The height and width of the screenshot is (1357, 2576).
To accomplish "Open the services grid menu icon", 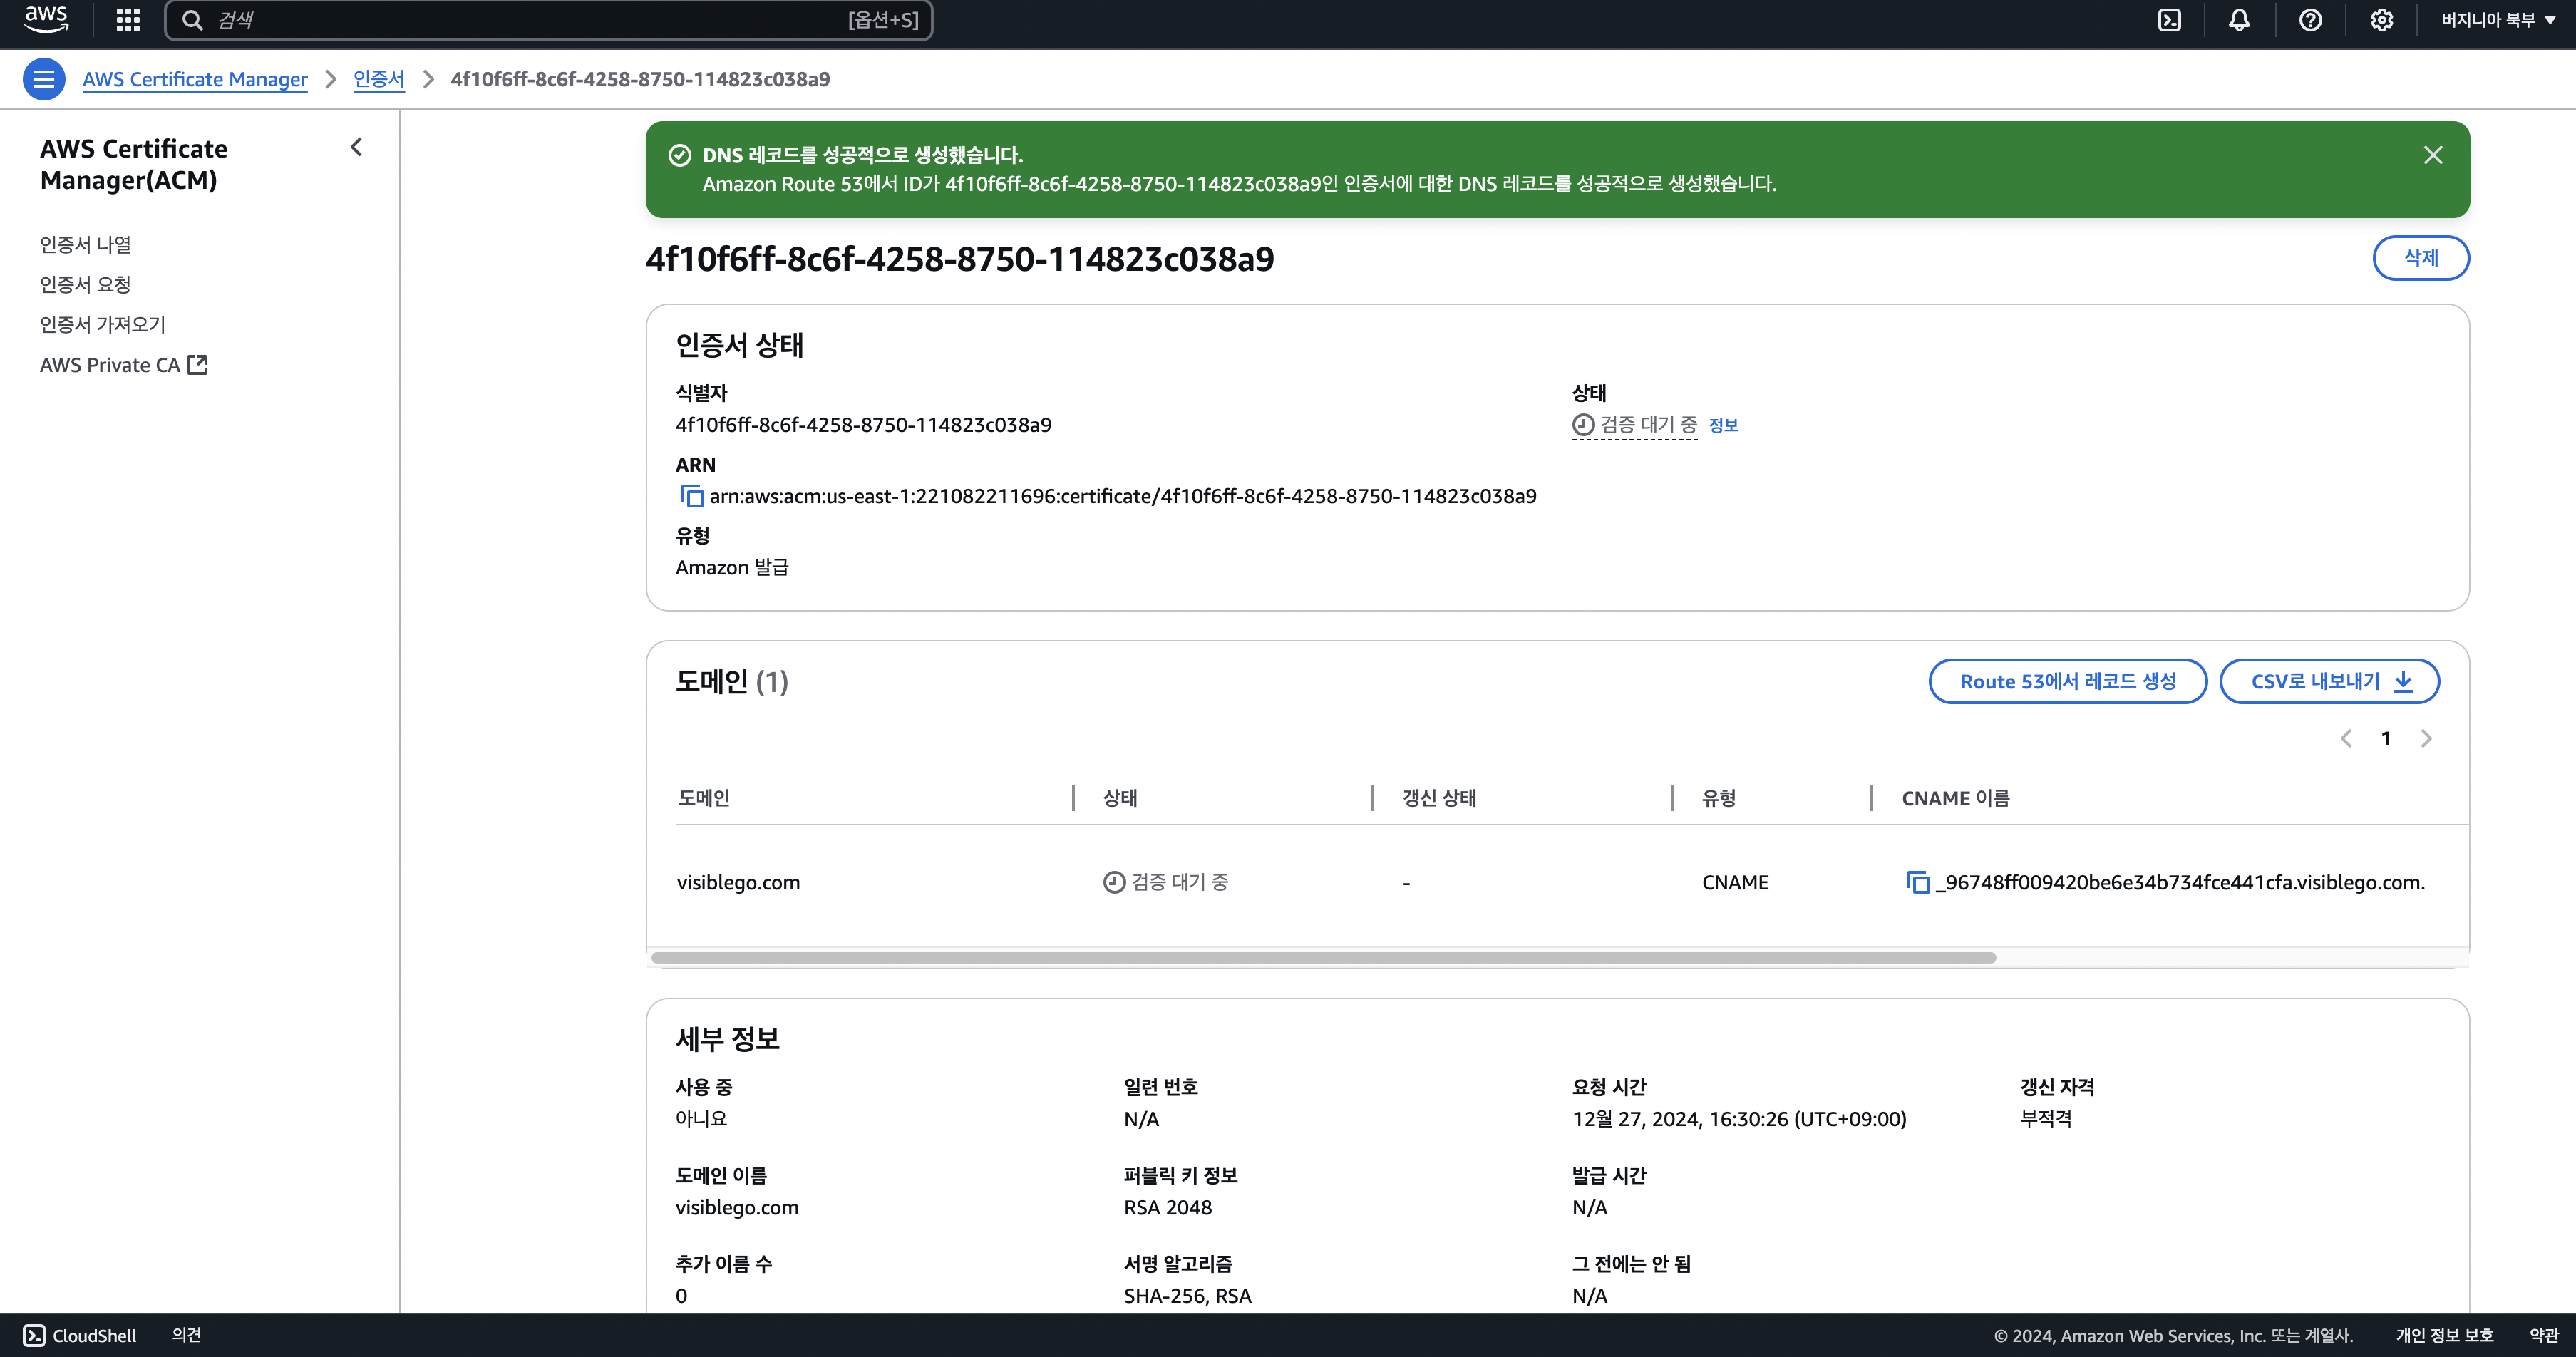I will [128, 20].
